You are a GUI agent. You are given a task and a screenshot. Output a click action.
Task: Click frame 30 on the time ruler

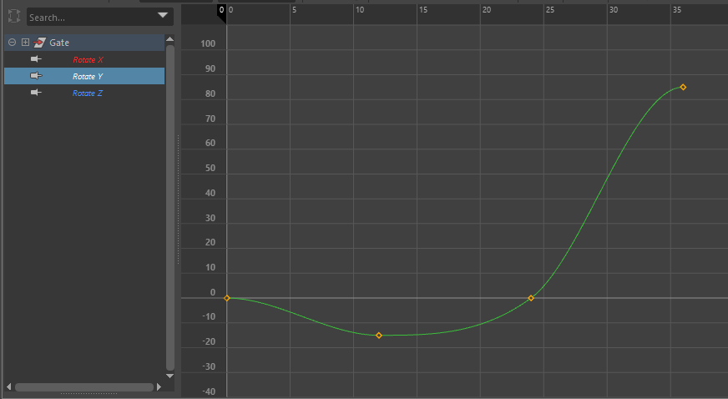coord(614,10)
